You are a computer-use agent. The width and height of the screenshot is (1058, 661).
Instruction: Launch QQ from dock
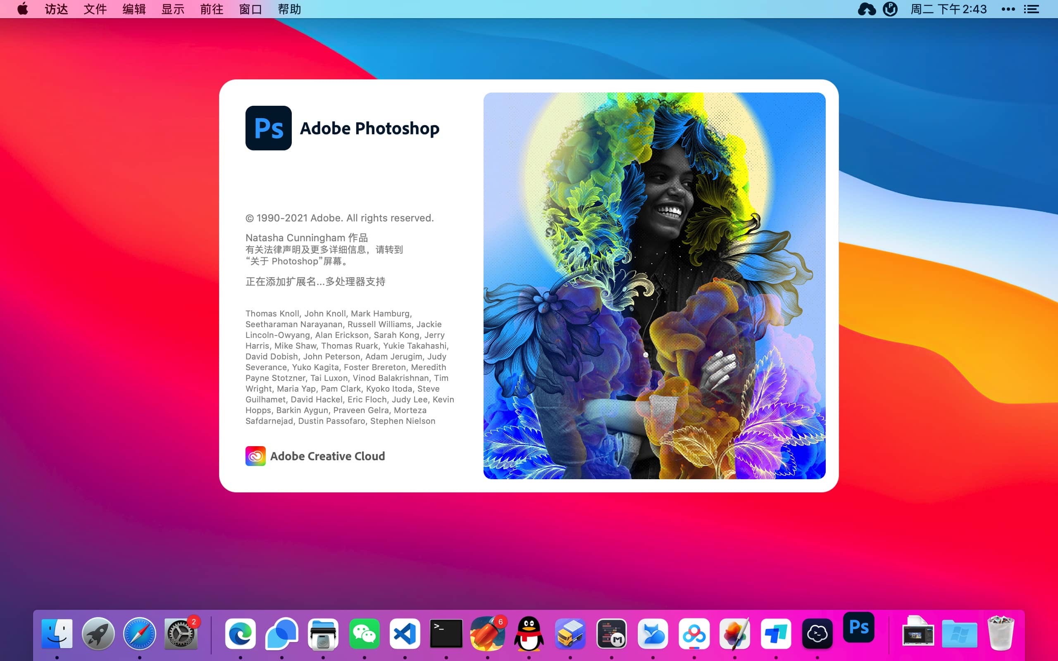pos(528,633)
